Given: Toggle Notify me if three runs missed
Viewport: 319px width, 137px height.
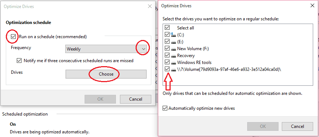Looking at the screenshot, I should tap(19, 61).
